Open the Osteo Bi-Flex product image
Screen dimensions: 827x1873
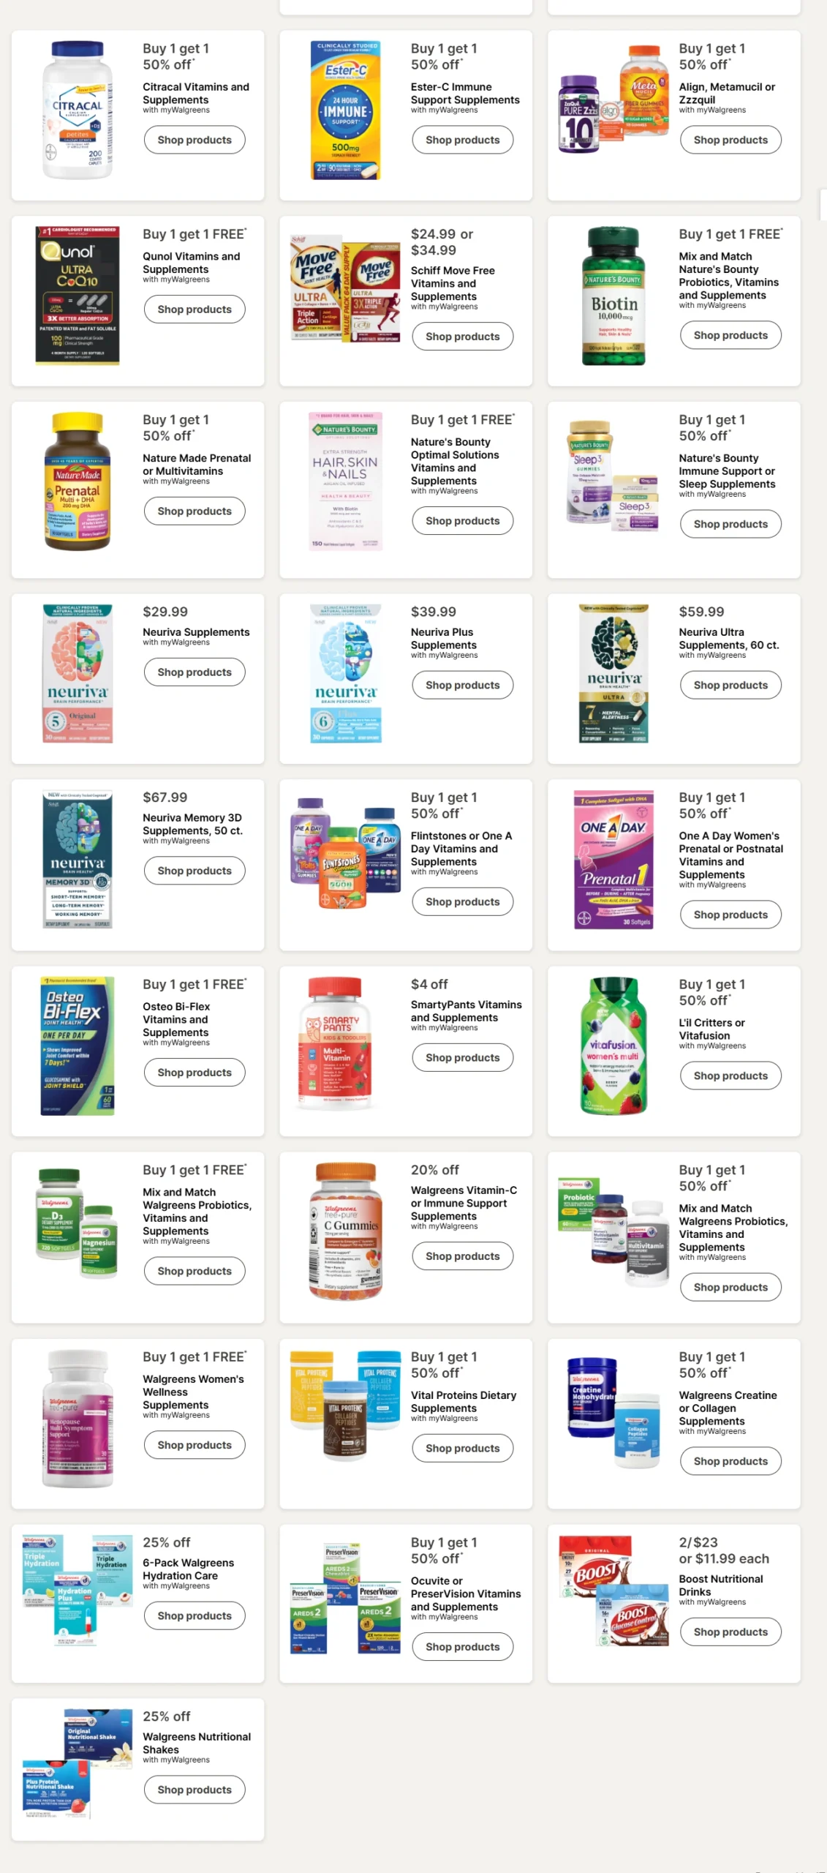point(78,1046)
